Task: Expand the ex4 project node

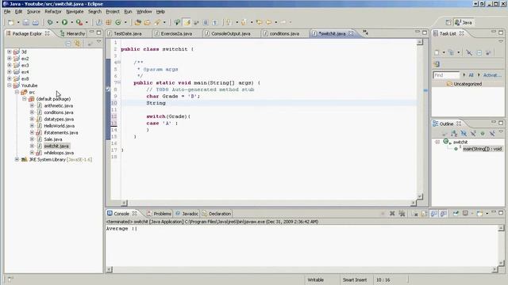Action: click(10, 72)
